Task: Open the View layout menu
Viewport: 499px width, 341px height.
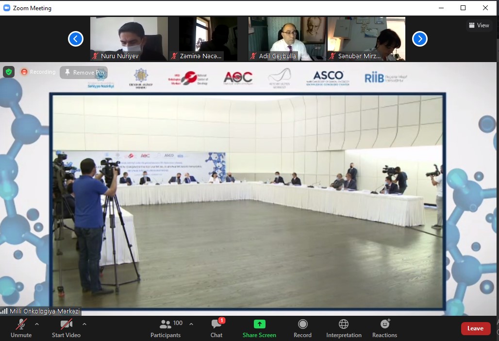Action: (479, 25)
